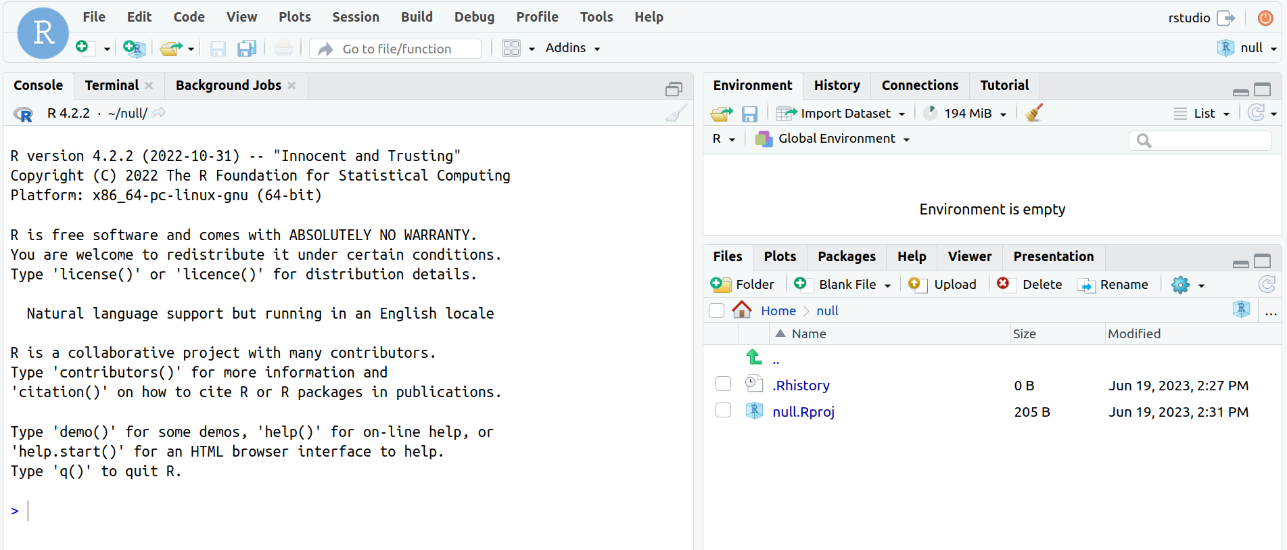Expand the Import Dataset dropdown
The image size is (1287, 550).
point(841,114)
